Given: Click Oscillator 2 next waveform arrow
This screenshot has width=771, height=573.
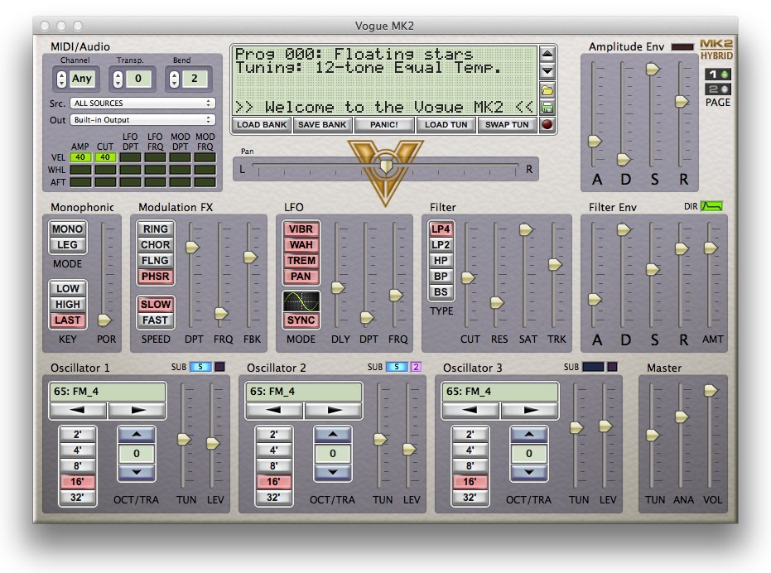Looking at the screenshot, I should [x=334, y=410].
